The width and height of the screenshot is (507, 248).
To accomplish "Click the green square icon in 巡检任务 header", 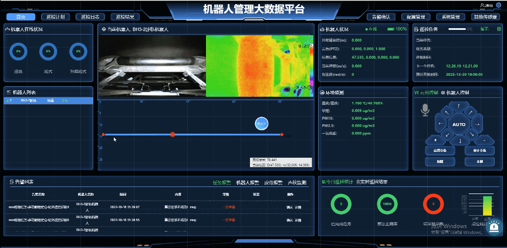I will pyautogui.click(x=499, y=29).
